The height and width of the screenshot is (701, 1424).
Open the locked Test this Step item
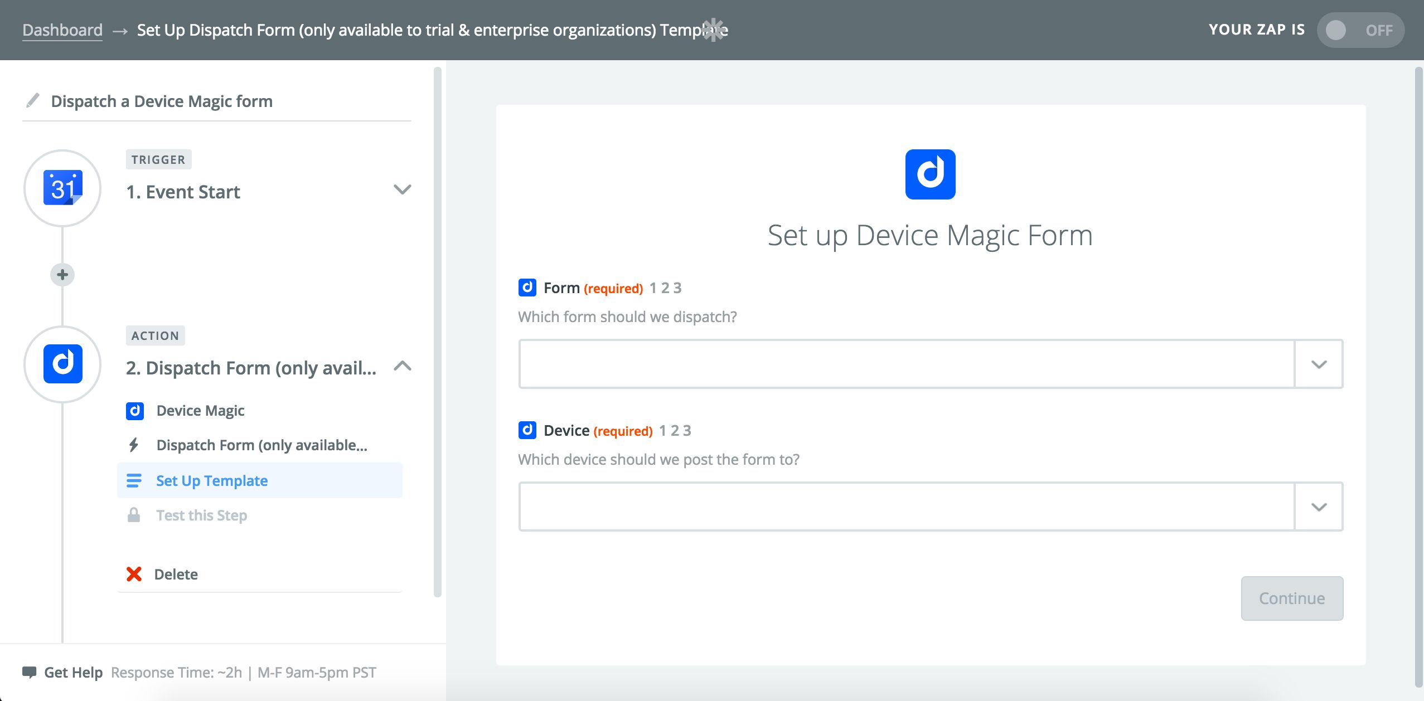click(x=201, y=515)
